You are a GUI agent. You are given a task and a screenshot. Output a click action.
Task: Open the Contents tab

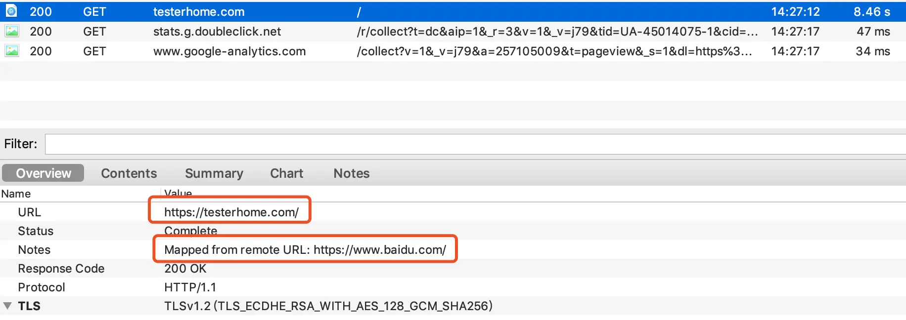[x=129, y=173]
